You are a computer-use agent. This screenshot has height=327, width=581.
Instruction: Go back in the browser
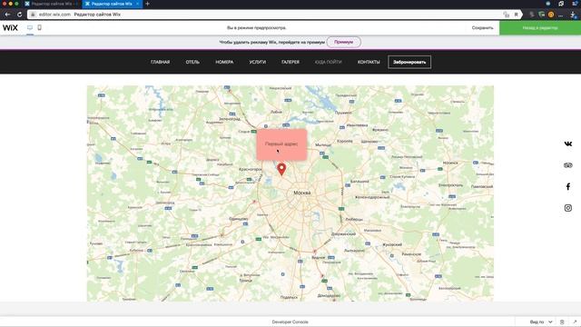(x=8, y=15)
